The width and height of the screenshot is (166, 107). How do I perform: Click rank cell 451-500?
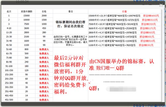click(9, 100)
